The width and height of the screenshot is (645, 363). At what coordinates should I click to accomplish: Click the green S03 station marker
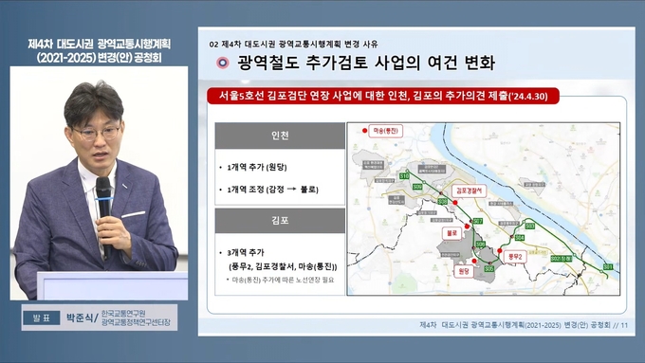[530, 226]
